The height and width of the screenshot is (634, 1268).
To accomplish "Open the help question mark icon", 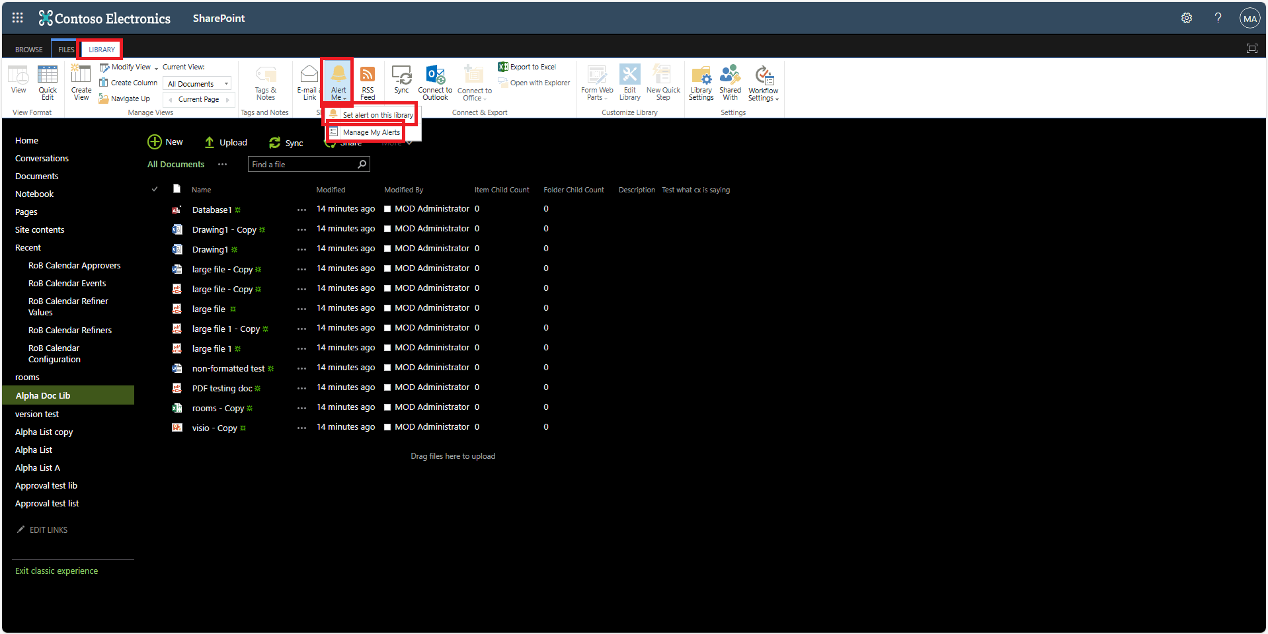I will click(1218, 19).
